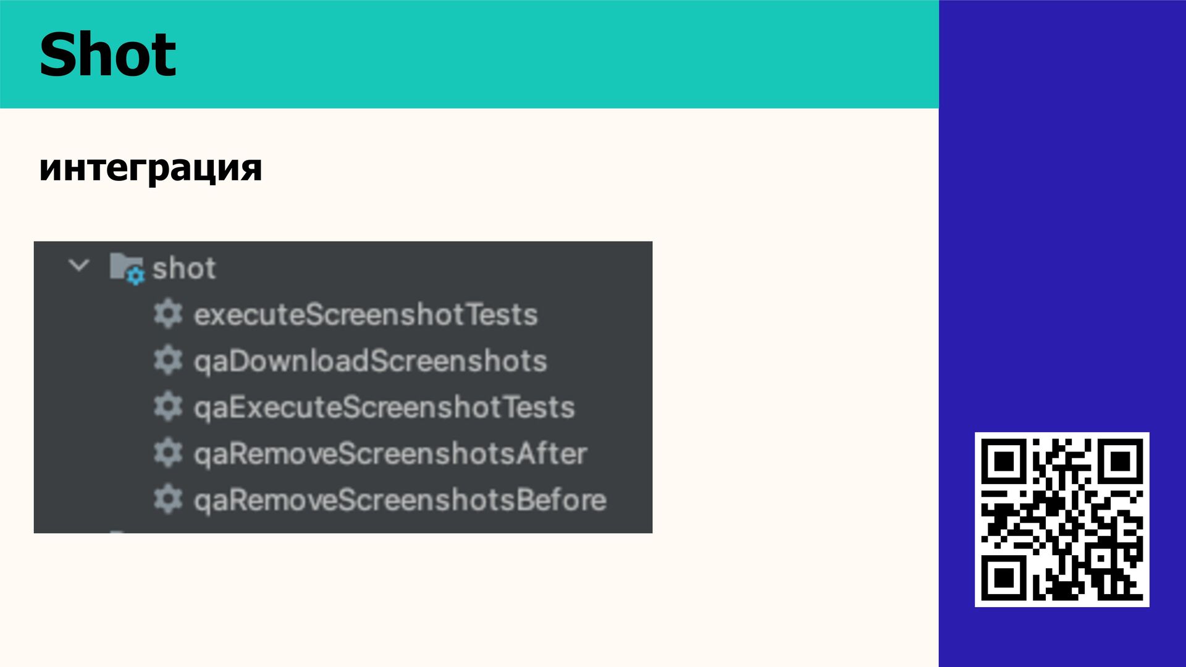Click the partially visible folder icon below tasks

coord(119,531)
